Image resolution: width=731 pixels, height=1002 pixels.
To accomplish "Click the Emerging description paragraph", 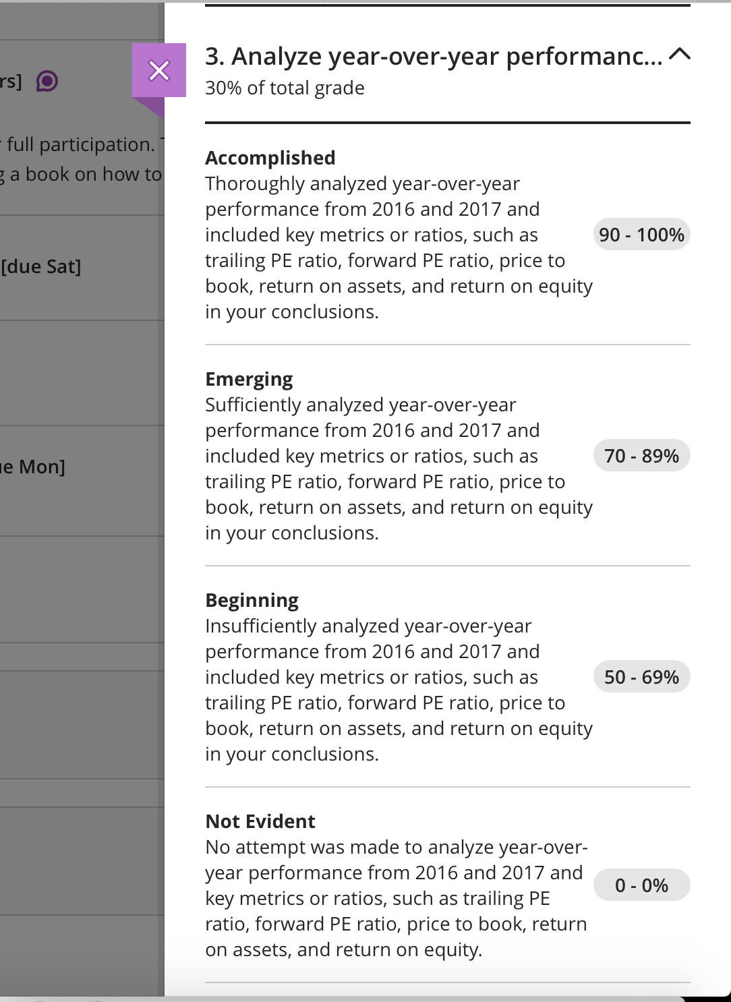I will (399, 469).
